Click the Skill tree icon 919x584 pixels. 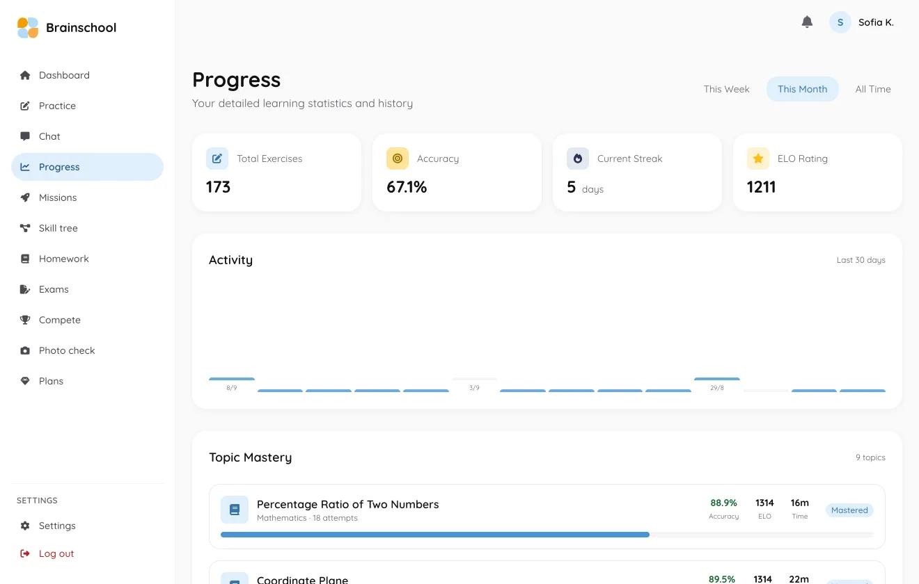pos(25,228)
